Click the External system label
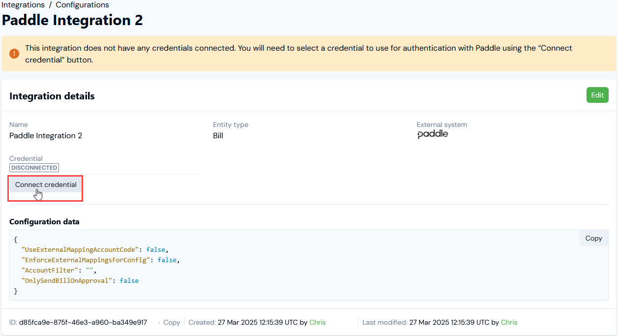The height and width of the screenshot is (336, 618). click(x=442, y=124)
